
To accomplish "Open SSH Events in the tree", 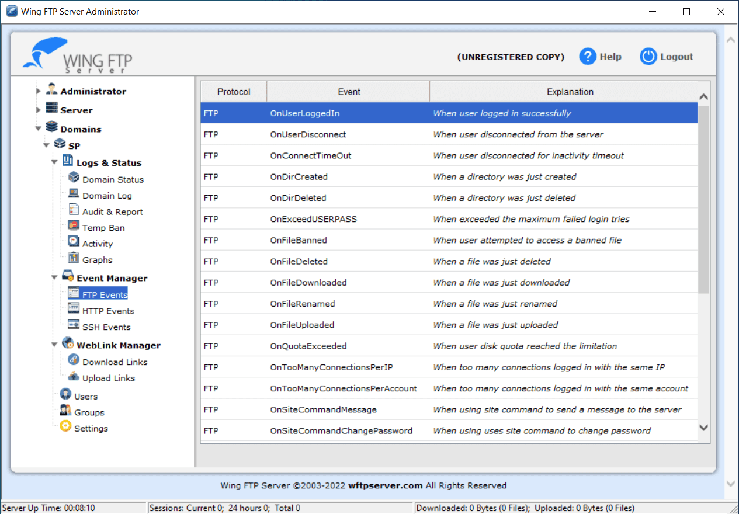I will coord(106,327).
